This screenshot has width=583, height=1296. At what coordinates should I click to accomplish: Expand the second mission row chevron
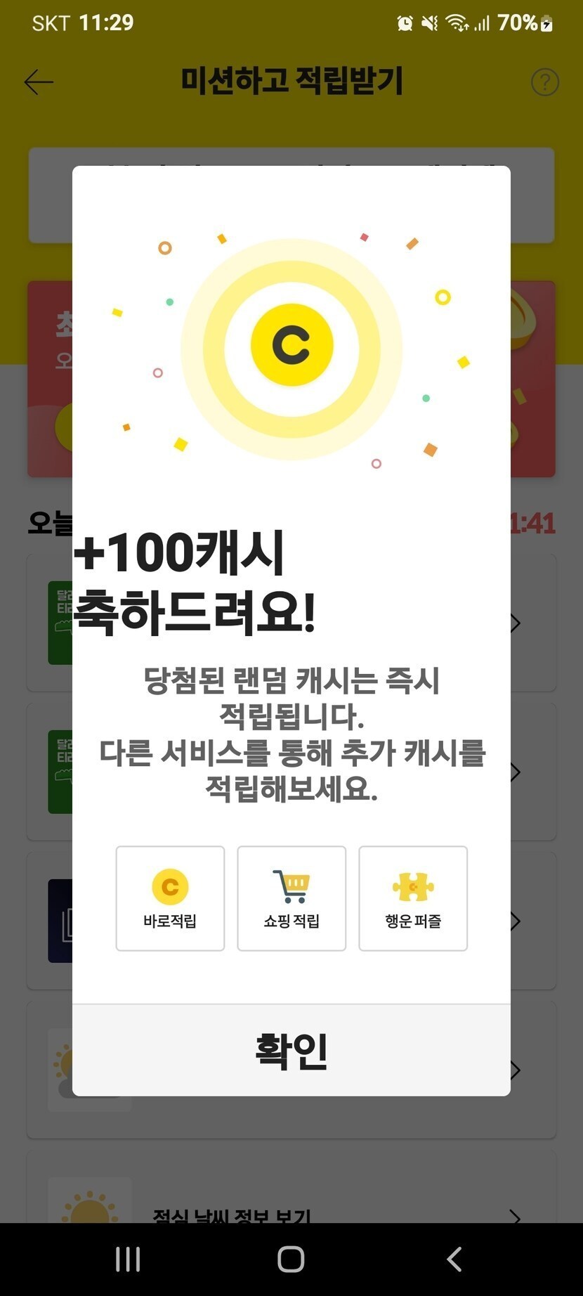[x=516, y=772]
